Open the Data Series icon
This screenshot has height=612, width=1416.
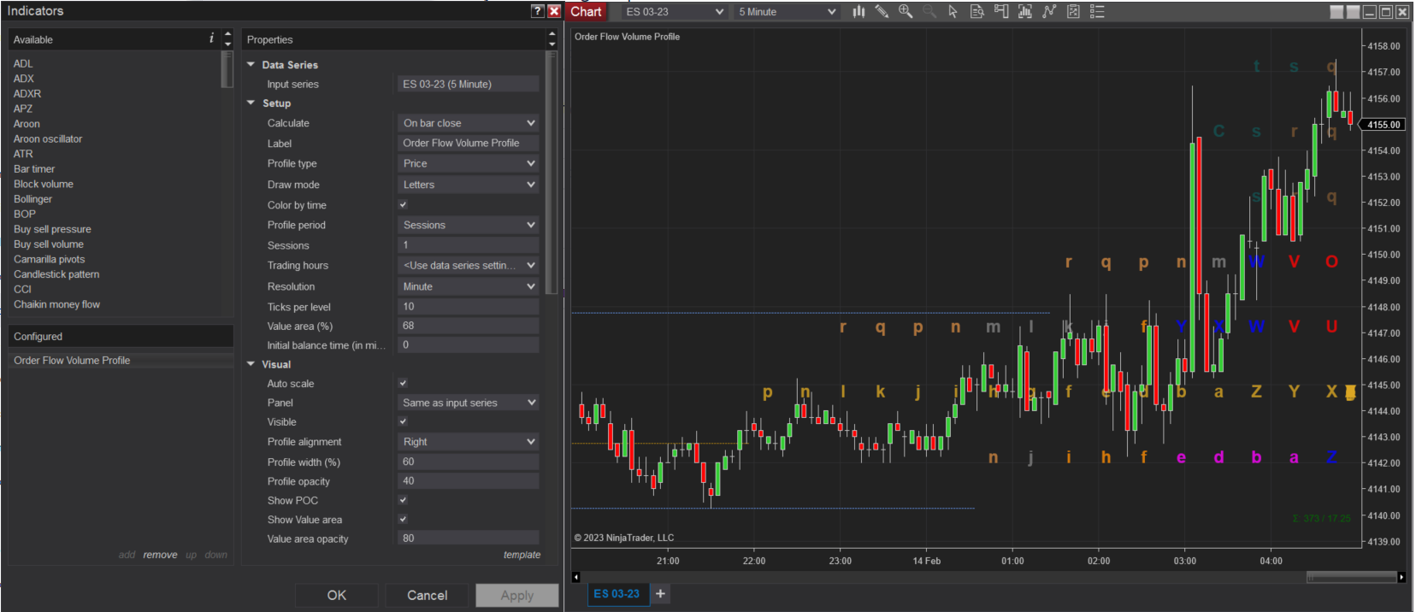point(976,11)
